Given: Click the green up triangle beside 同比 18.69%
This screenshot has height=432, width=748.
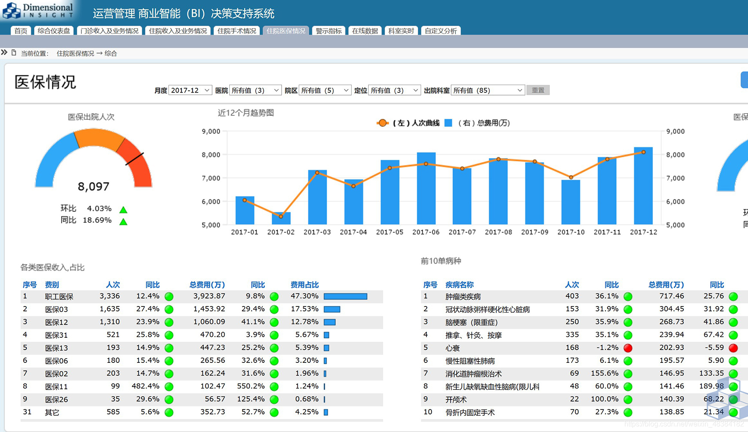Looking at the screenshot, I should pos(124,222).
